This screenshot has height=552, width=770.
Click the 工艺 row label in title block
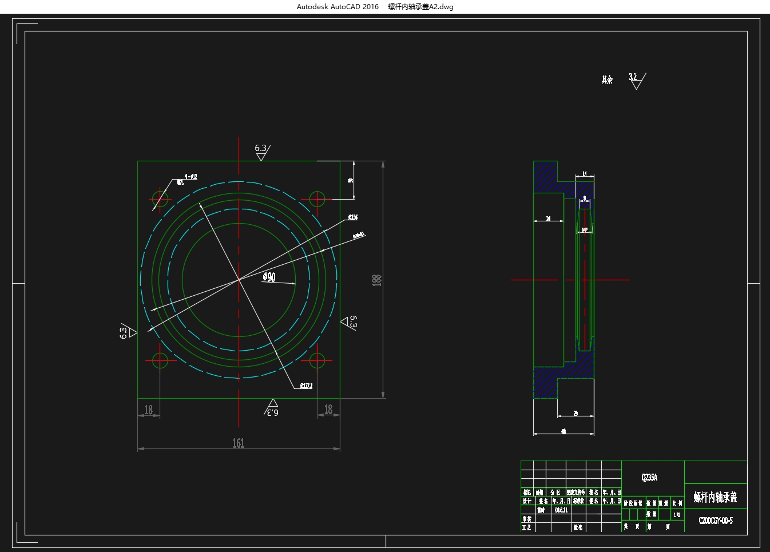[x=526, y=527]
